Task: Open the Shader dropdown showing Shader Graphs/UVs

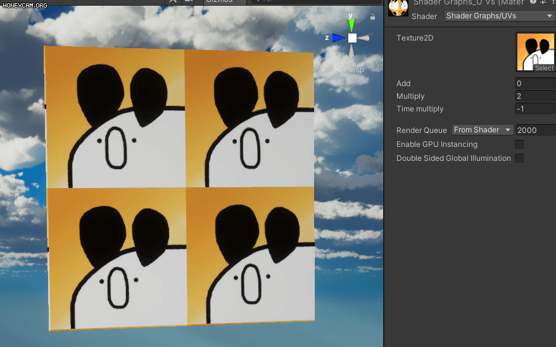Action: [499, 16]
